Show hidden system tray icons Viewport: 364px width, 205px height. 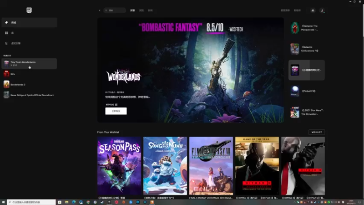click(x=294, y=202)
